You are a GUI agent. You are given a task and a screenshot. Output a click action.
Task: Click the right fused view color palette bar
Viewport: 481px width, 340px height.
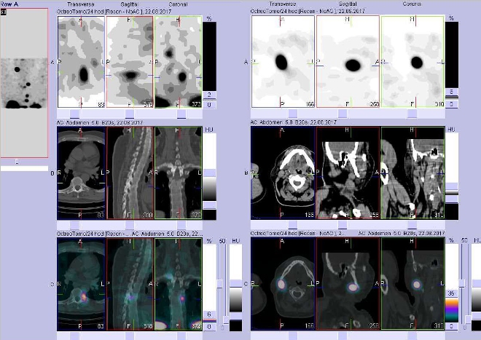452,307
